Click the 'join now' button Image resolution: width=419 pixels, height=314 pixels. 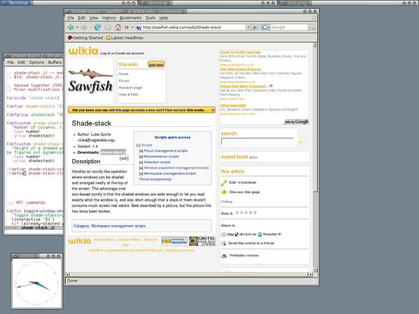[x=156, y=65]
